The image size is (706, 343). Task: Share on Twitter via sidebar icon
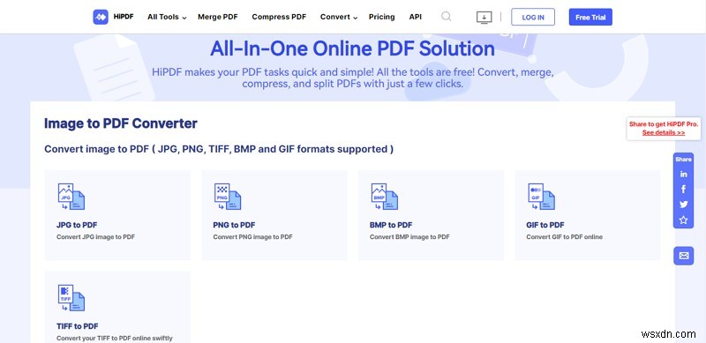coord(683,205)
